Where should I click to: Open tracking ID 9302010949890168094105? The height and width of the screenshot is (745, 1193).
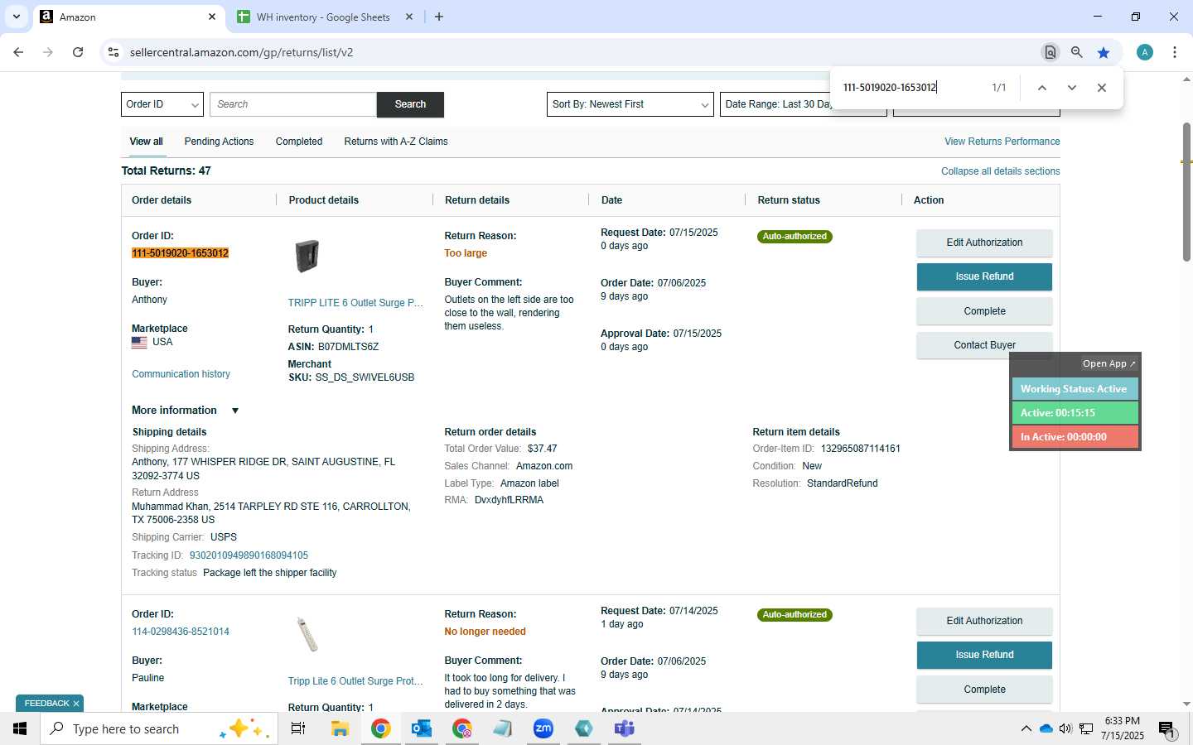[x=249, y=555]
